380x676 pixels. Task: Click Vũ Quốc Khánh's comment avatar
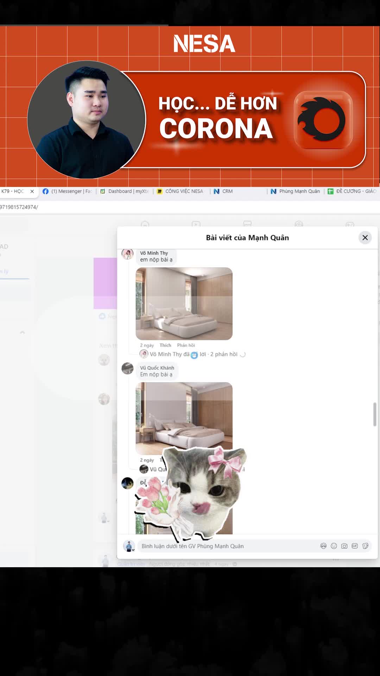(127, 368)
